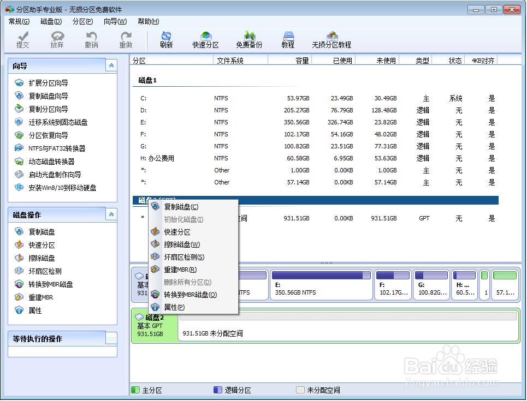
Task: Open the 启动光盘制作向导 wizard
Action: (54, 175)
